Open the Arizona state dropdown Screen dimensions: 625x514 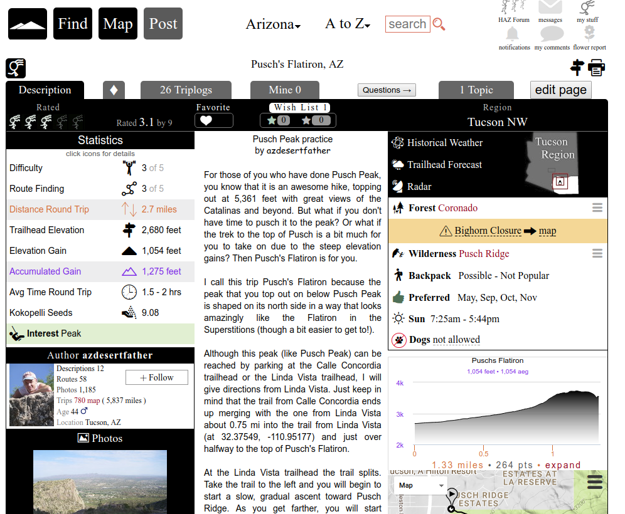pos(273,24)
